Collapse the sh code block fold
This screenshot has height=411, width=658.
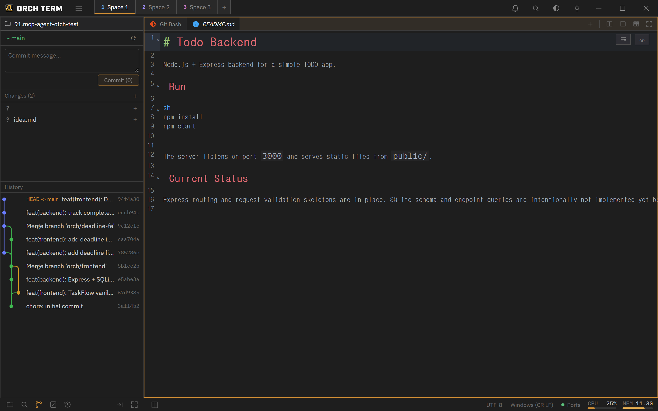[158, 110]
